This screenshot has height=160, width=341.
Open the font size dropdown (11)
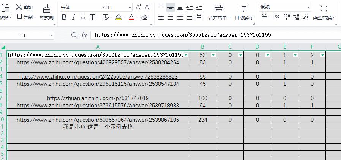130,8
